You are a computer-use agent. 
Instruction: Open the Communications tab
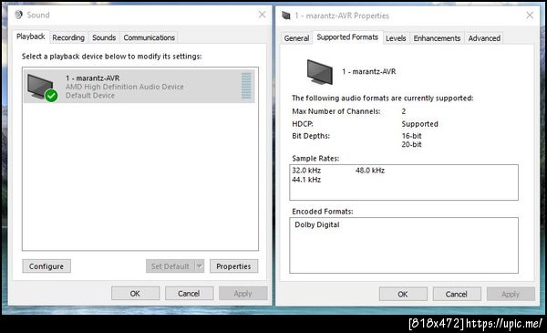pos(149,37)
